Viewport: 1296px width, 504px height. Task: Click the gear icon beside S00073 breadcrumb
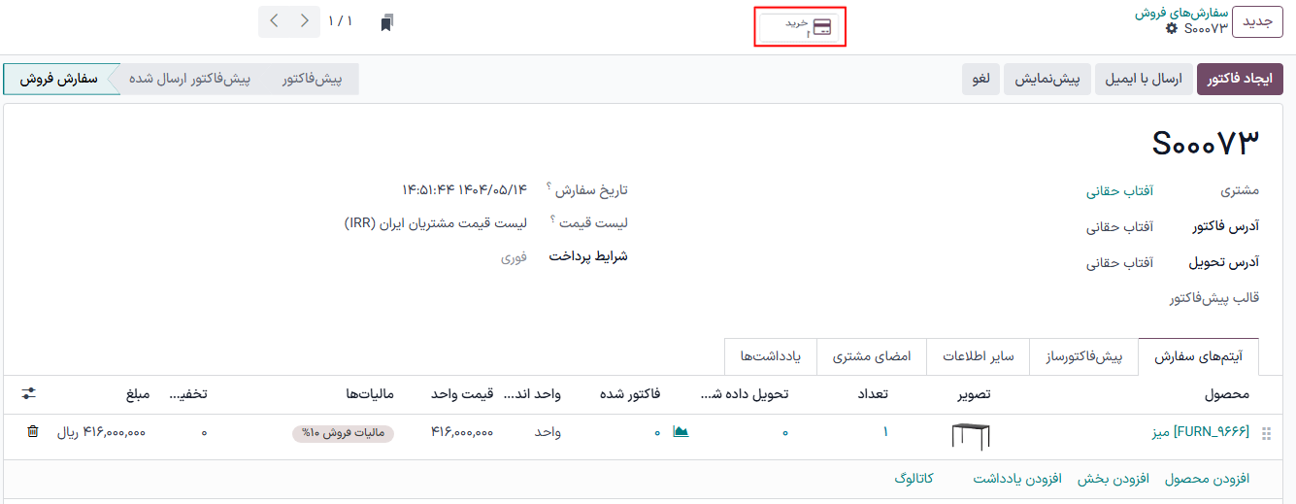pos(1172,29)
